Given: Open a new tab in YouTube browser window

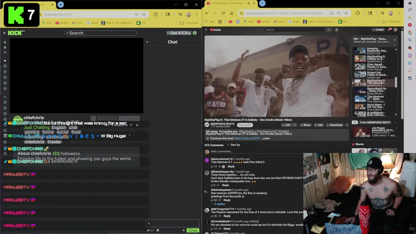Looking at the screenshot, I should click(262, 3).
